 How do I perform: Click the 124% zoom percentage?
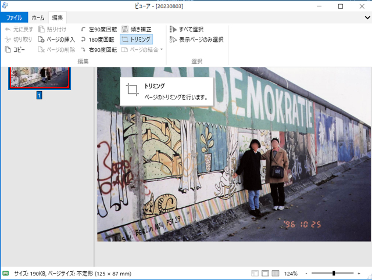291,274
